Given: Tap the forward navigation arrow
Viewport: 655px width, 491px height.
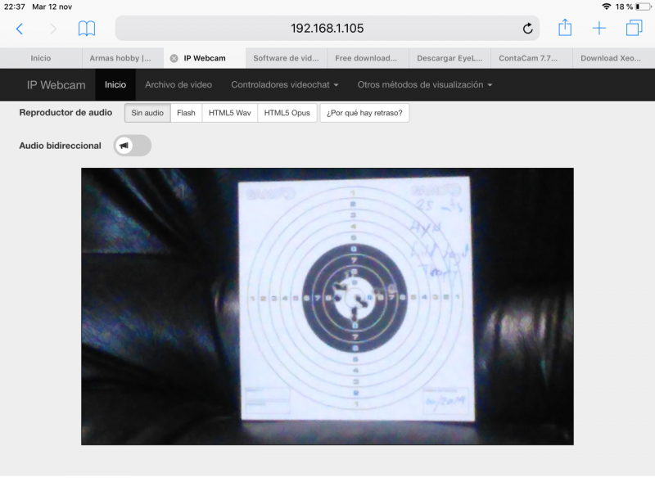Looking at the screenshot, I should pyautogui.click(x=53, y=29).
